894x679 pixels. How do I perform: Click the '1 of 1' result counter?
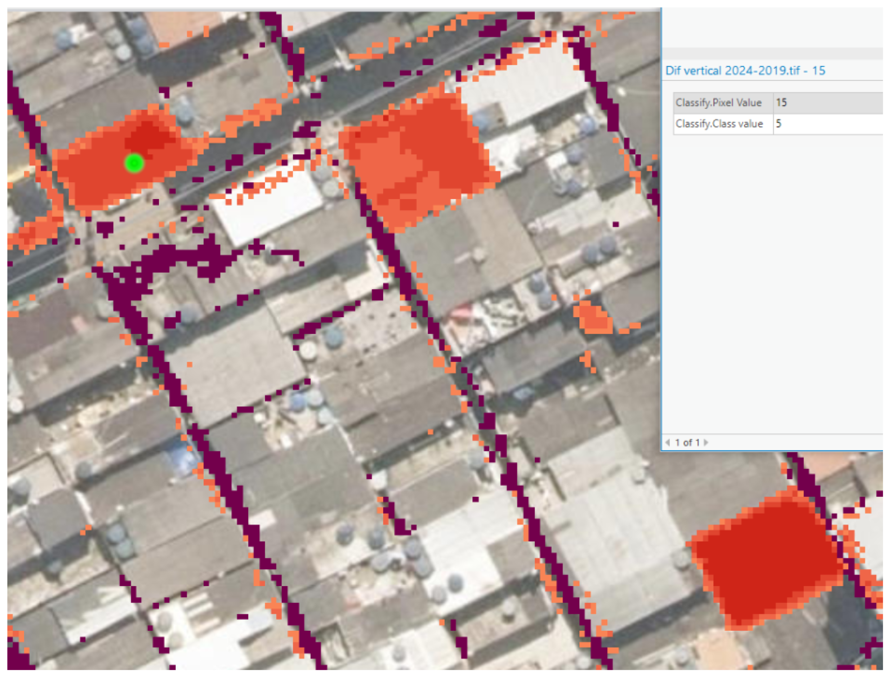tap(687, 442)
